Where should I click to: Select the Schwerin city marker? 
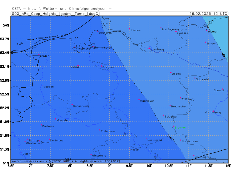(x=205, y=42)
